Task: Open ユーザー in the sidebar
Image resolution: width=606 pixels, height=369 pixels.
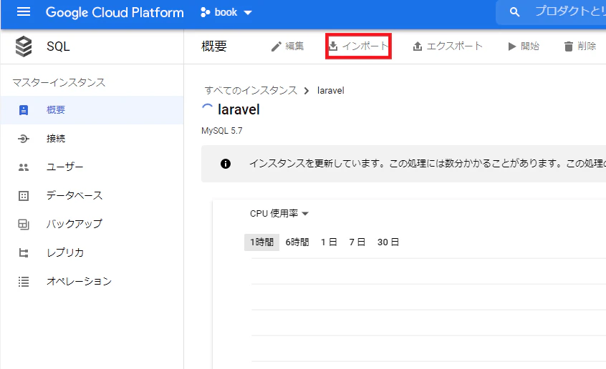Action: coord(92,167)
